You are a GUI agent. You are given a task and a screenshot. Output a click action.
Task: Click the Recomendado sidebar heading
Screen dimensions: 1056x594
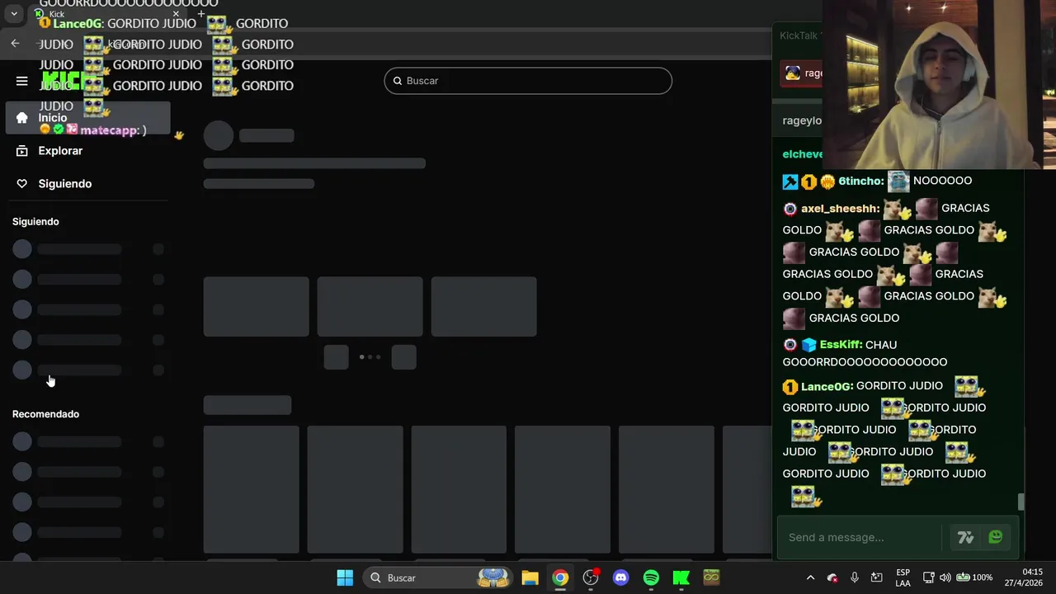[x=45, y=414]
